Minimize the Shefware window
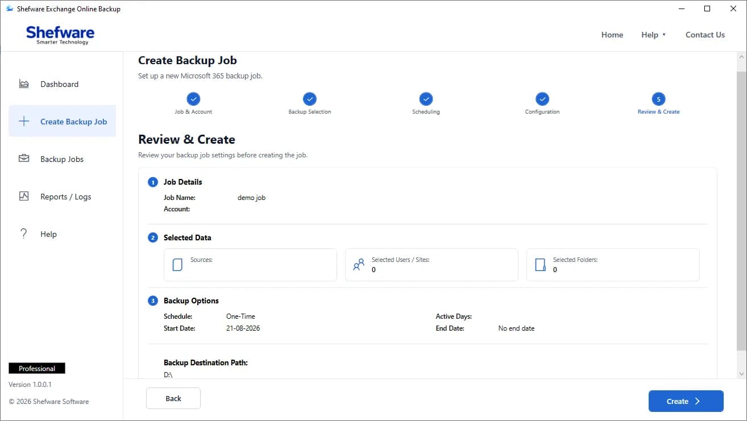This screenshot has height=421, width=747. [681, 9]
